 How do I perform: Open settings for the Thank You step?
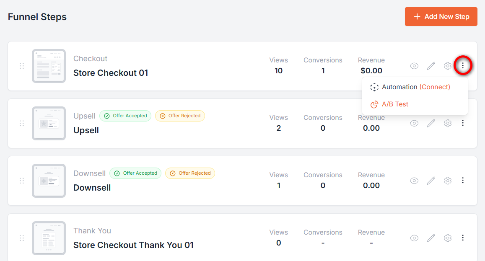coord(448,238)
